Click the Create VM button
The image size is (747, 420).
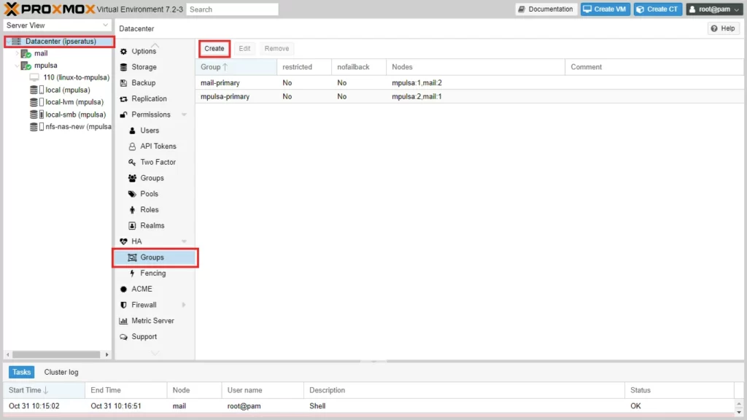605,9
